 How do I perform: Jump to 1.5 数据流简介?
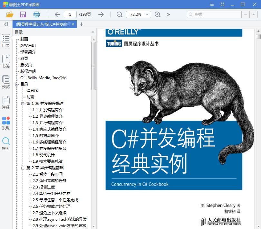point(46,136)
